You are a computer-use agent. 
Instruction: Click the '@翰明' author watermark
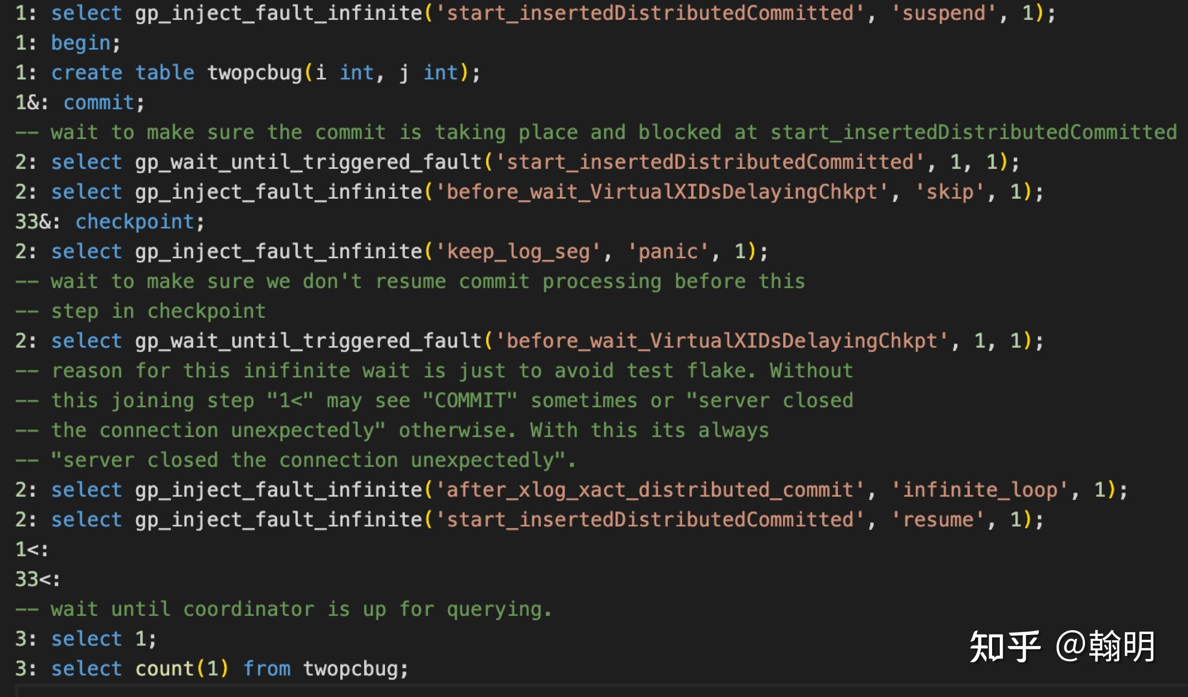(1106, 647)
